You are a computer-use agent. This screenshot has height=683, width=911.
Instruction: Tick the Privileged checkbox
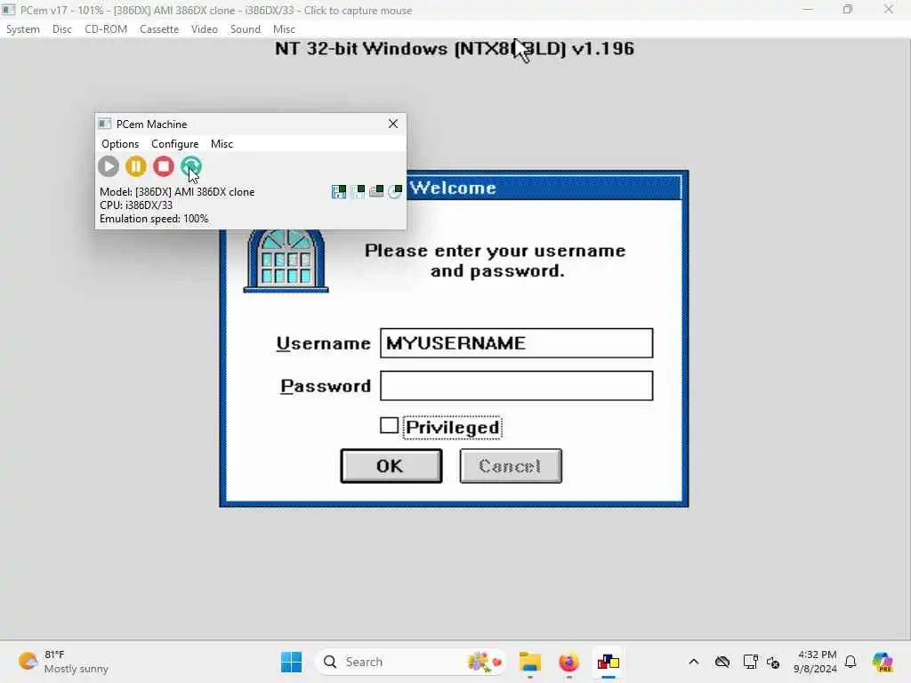coord(389,426)
